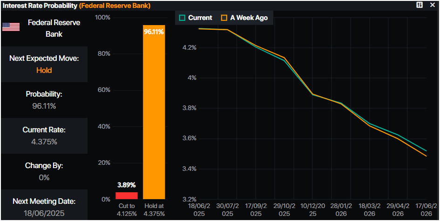Toggle the Current series legend checkbox
Screen dimensions: 440x221
pos(182,18)
